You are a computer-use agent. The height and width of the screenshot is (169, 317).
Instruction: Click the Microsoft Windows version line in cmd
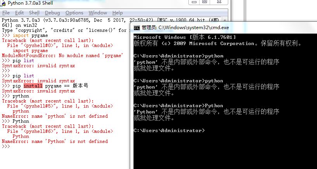[184, 37]
